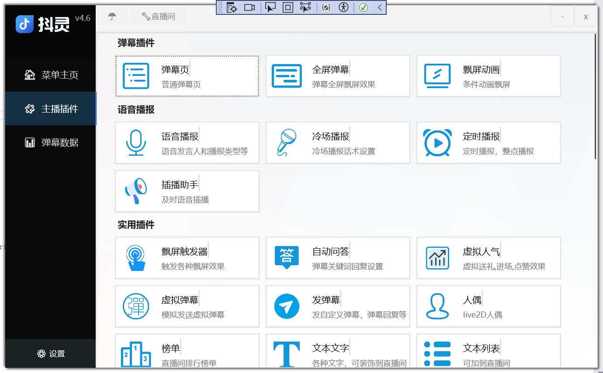This screenshot has width=603, height=373.
Task: Click the 直播间 wrench button
Action: 158,17
